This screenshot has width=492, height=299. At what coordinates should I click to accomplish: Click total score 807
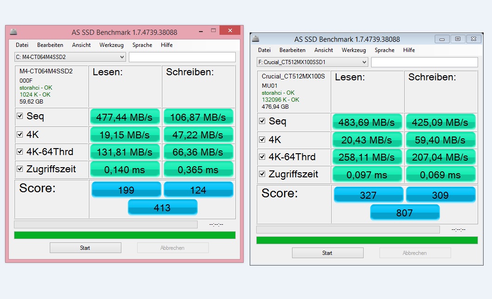point(405,212)
